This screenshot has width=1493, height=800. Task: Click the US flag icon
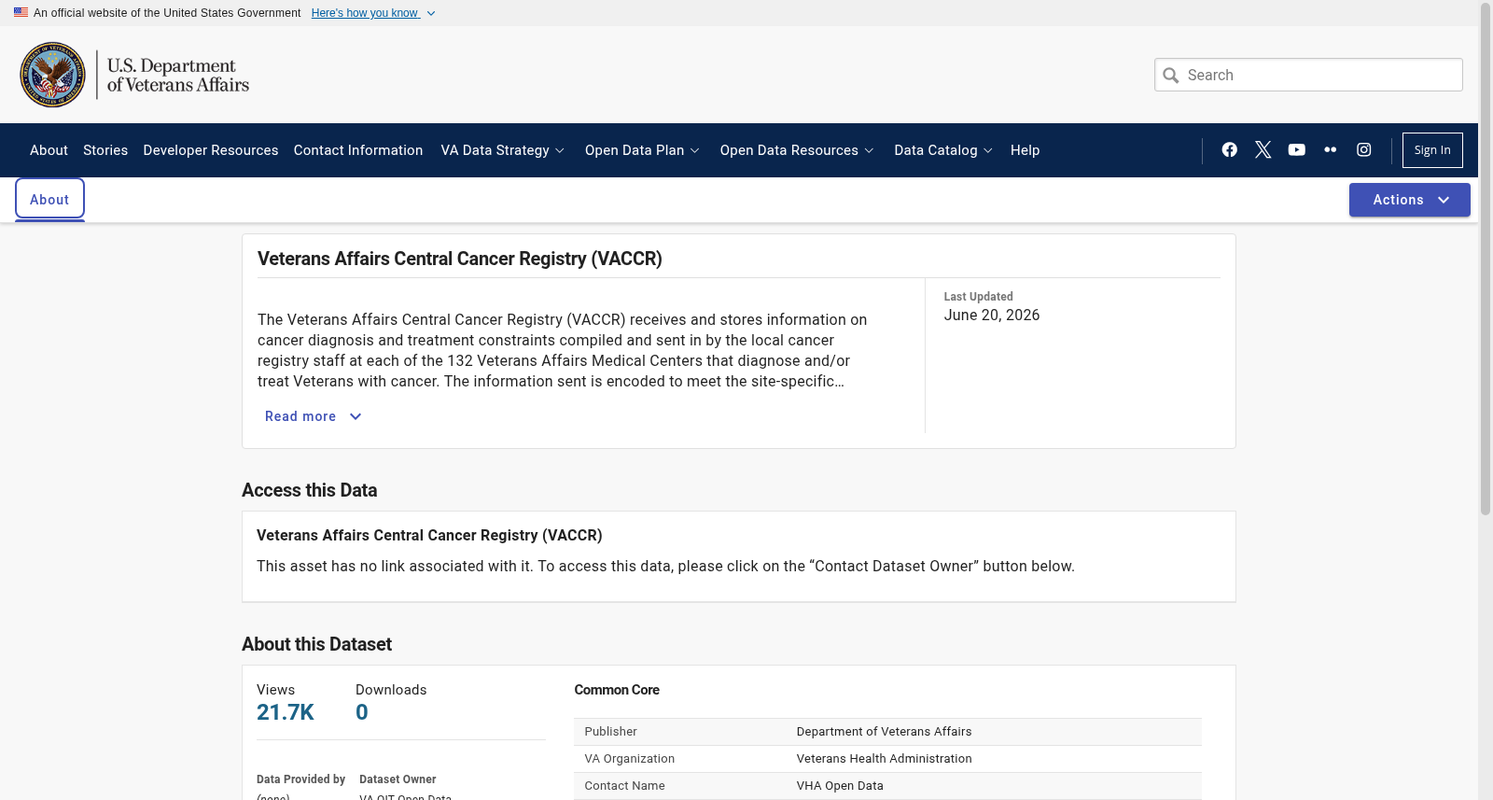[21, 13]
